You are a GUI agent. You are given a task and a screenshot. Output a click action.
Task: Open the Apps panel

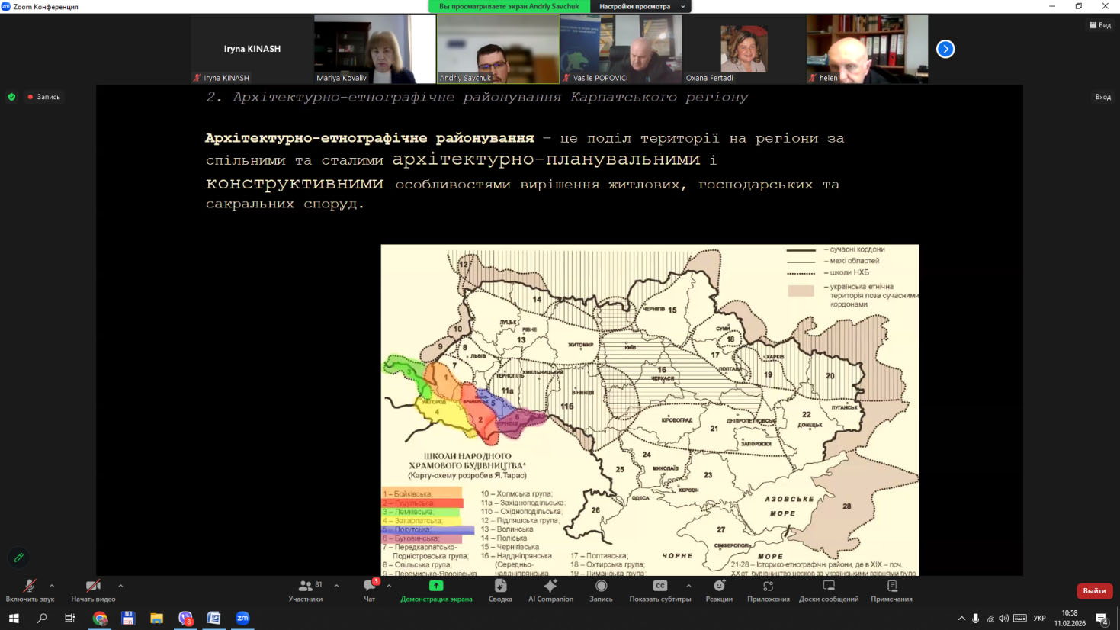point(768,586)
